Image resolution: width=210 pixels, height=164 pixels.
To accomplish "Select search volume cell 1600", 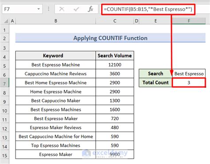I will (x=115, y=109).
